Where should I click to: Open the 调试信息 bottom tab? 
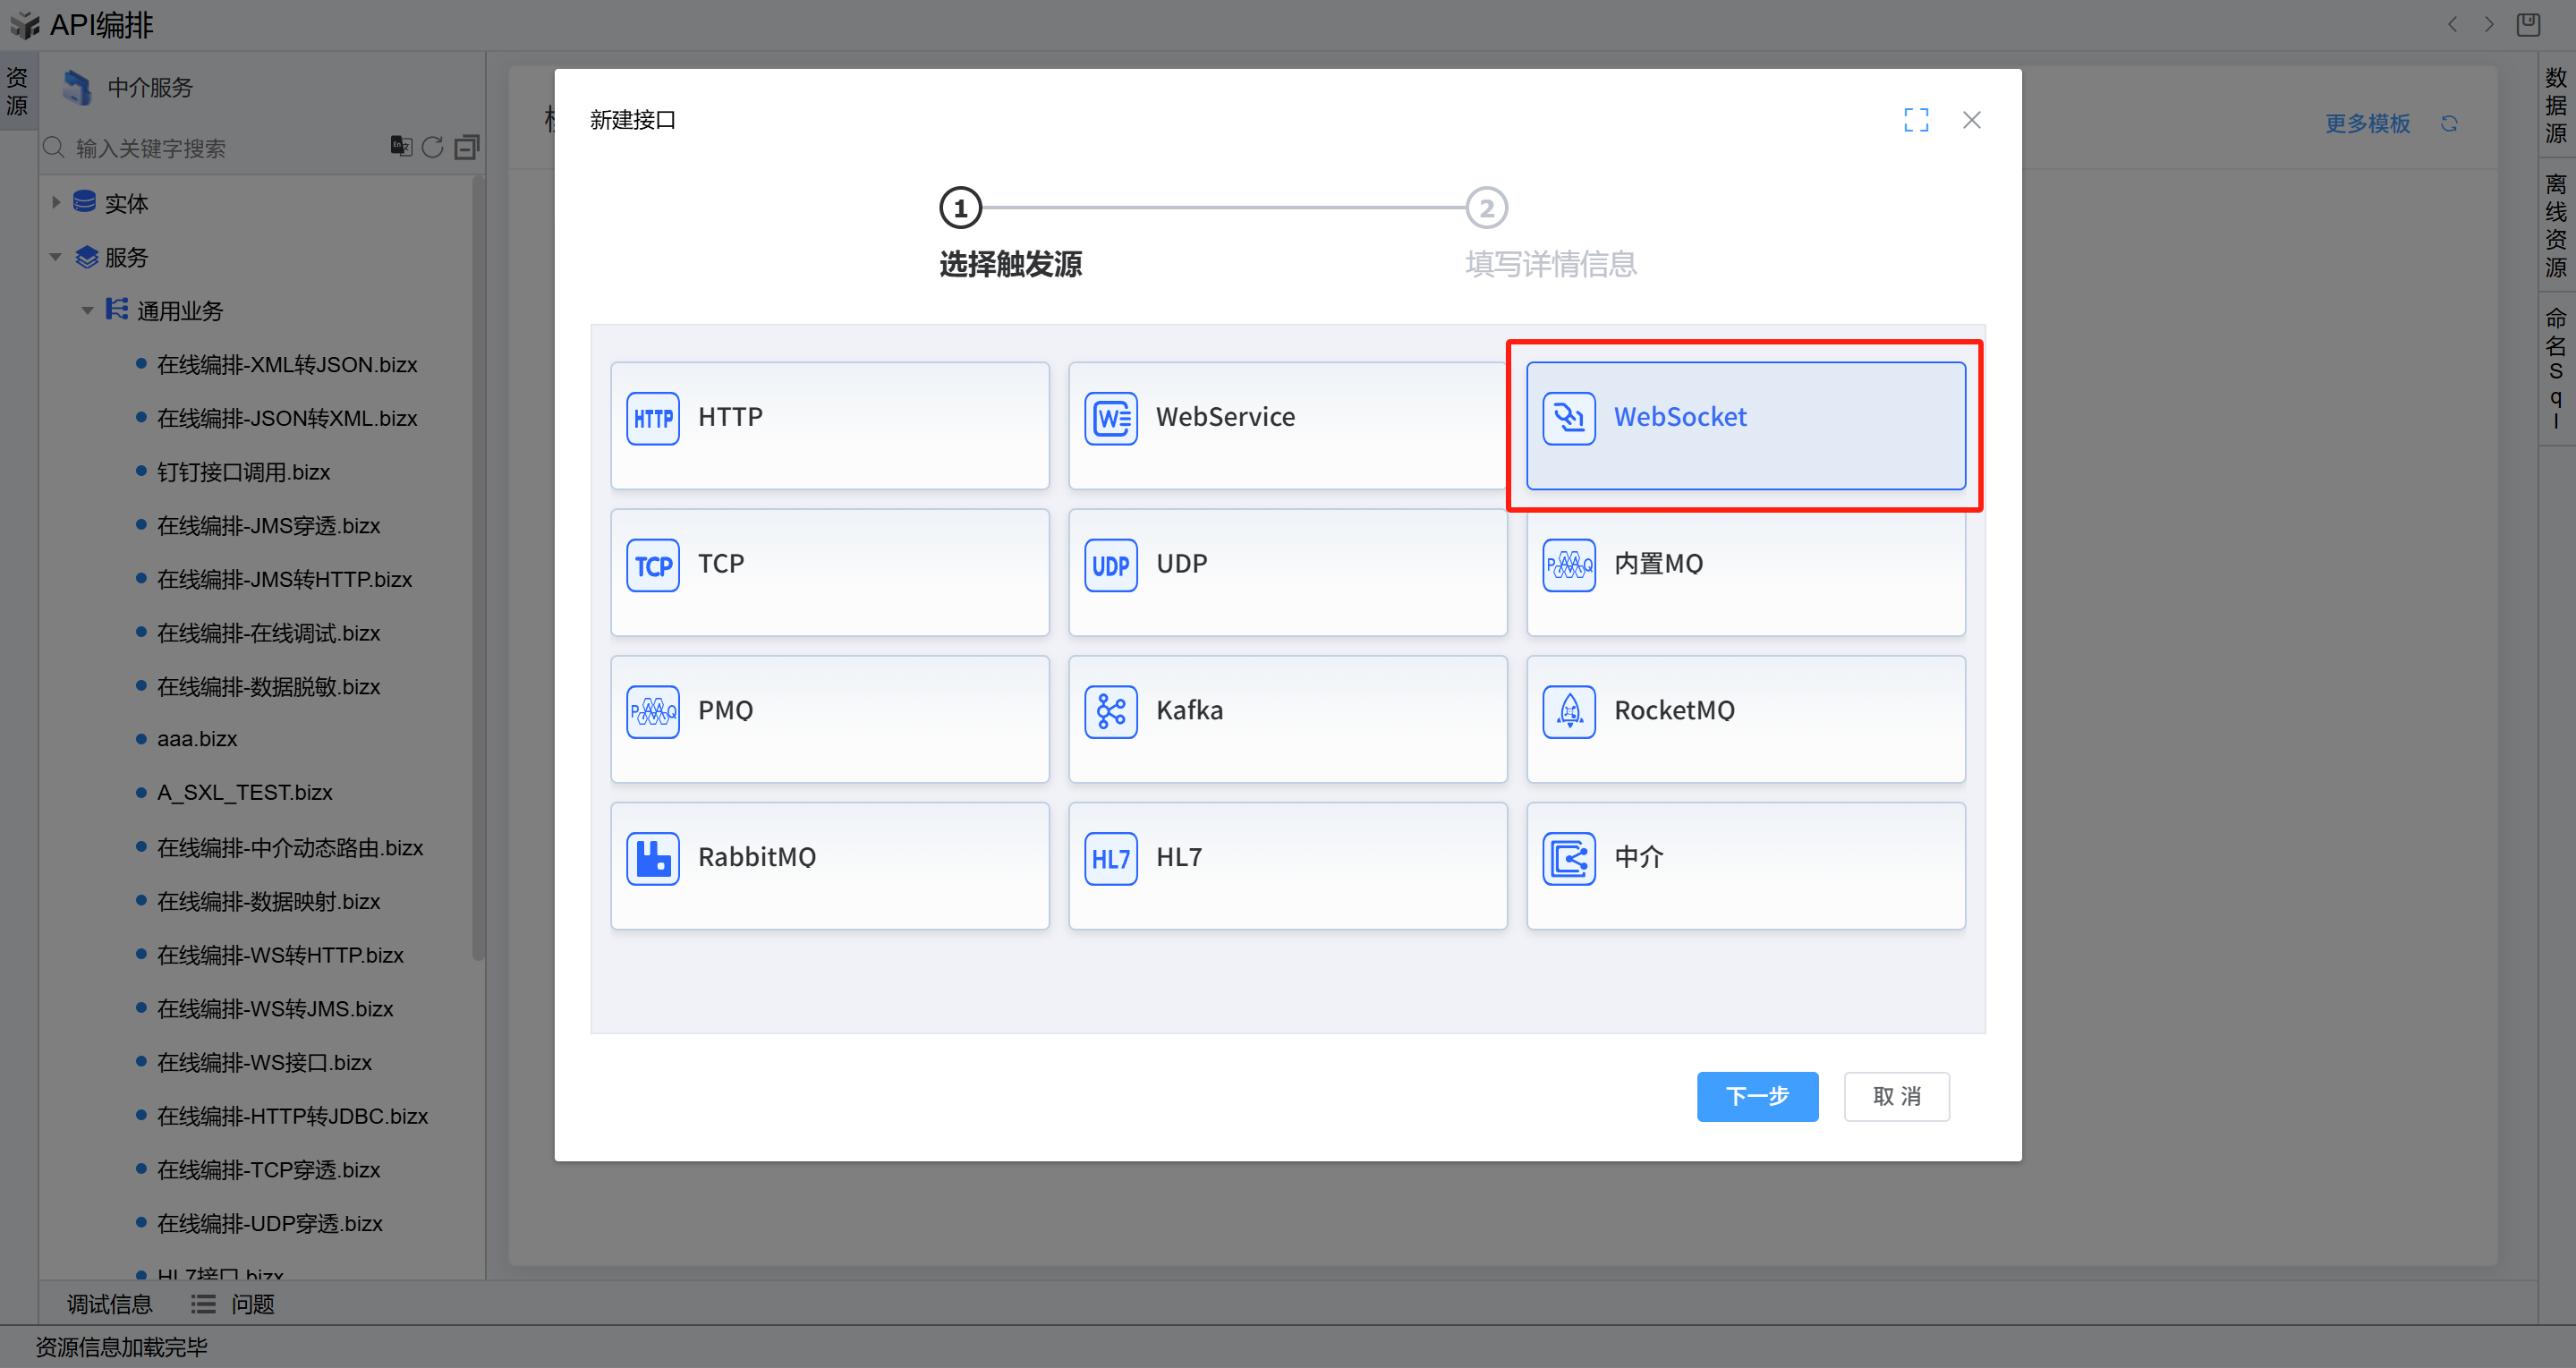tap(109, 1304)
